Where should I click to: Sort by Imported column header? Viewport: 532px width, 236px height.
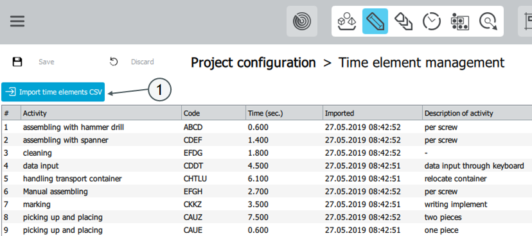(373, 113)
